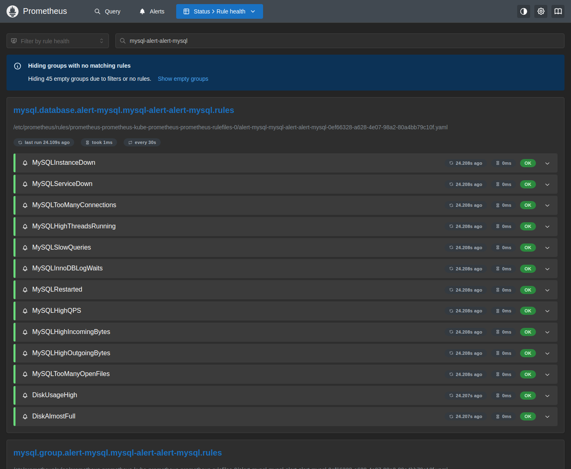The width and height of the screenshot is (571, 469).
Task: Focus the rule search field containing mysql-alert-alert-mysql
Action: tap(340, 41)
